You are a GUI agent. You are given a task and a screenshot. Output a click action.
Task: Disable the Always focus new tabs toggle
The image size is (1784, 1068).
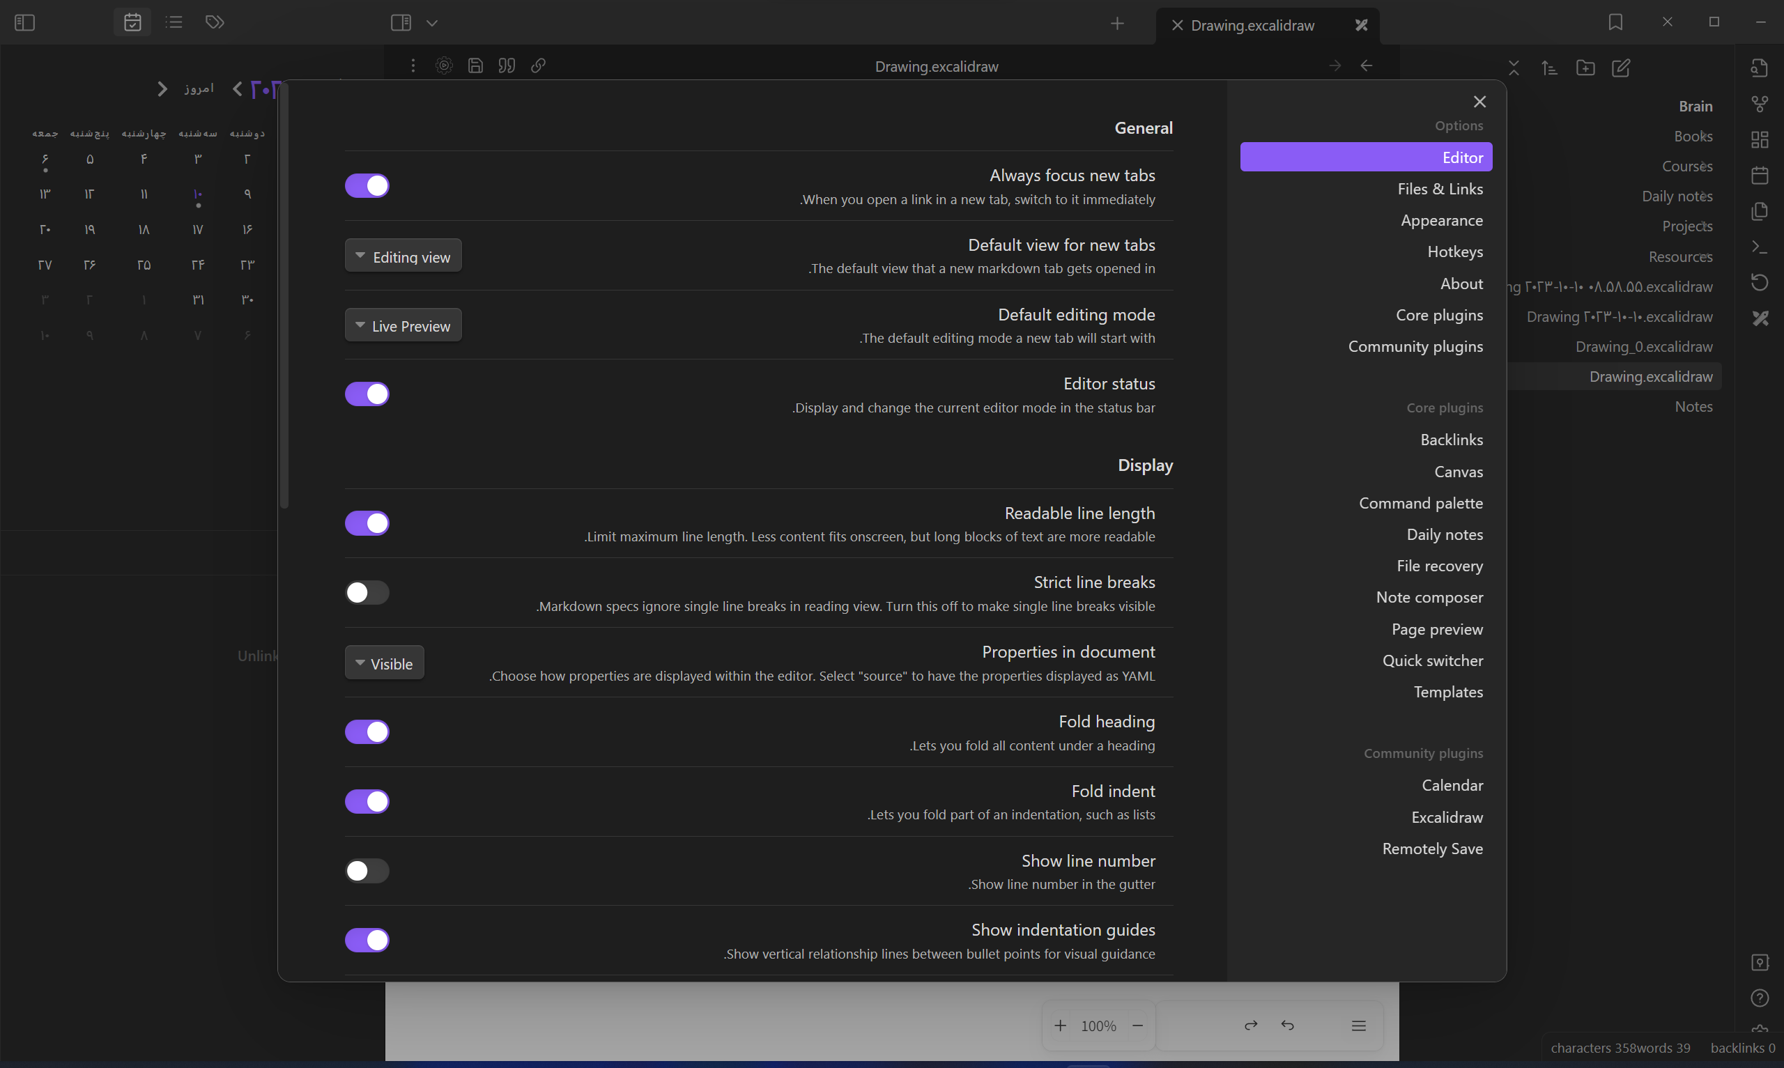[367, 186]
